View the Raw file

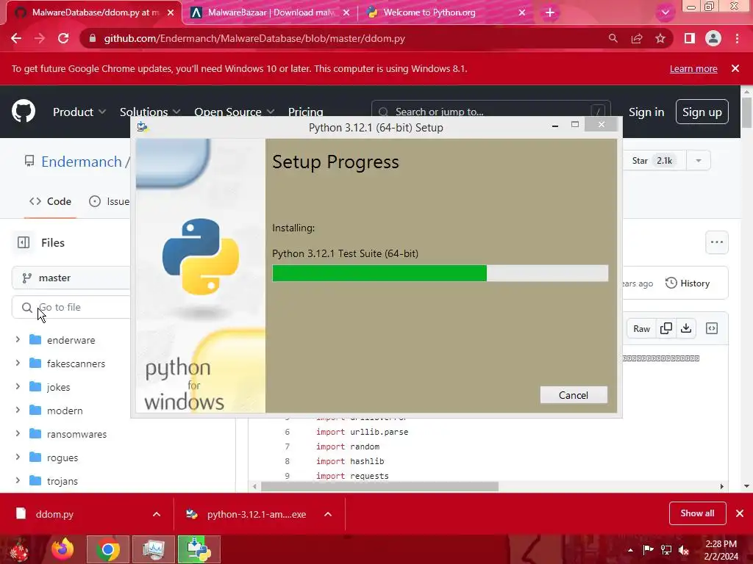pos(641,328)
